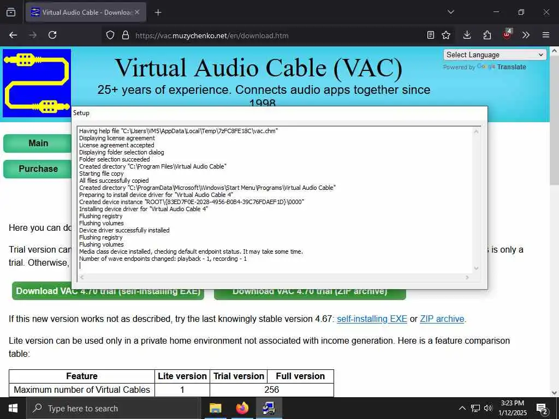Show hidden system tray icons chevron
Viewport: 559px width, 419px height.
pyautogui.click(x=462, y=408)
